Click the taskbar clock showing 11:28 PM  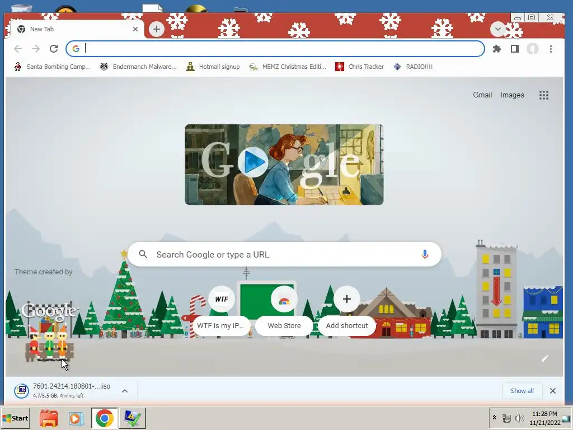pos(544,418)
